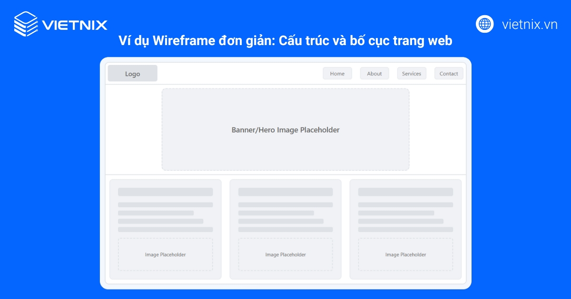Click the Vietnix stacked-layers logo icon
The height and width of the screenshot is (299, 571).
26,24
